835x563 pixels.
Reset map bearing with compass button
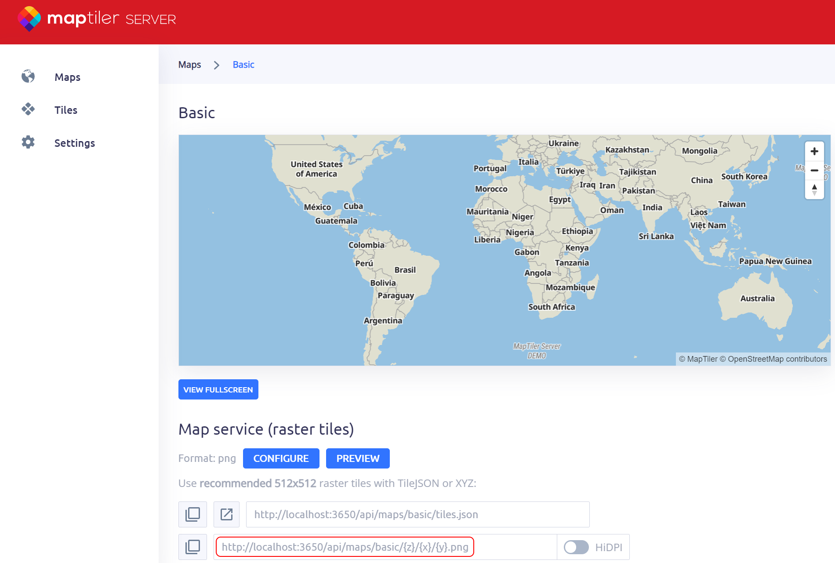814,189
